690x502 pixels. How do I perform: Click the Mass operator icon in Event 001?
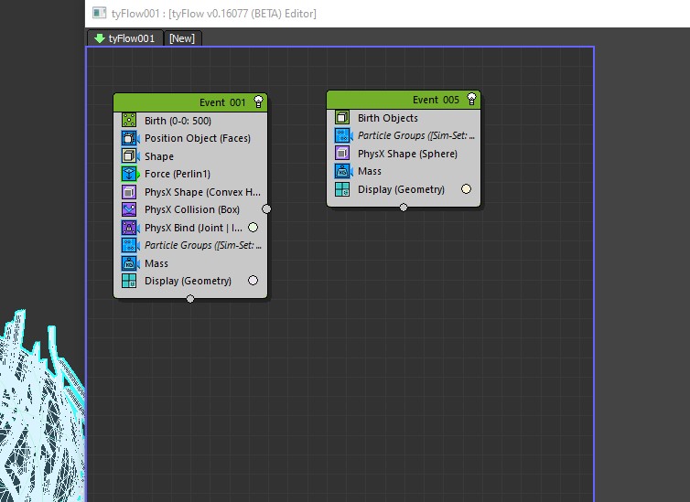tap(129, 262)
